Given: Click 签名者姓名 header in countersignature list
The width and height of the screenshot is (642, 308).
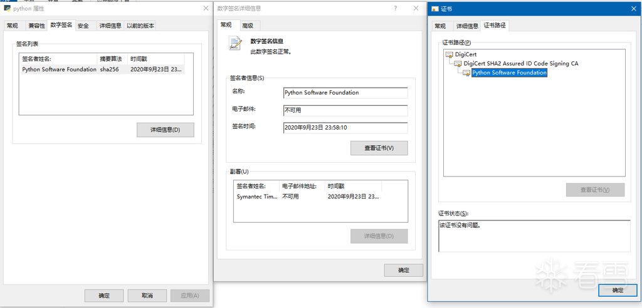Looking at the screenshot, I should coord(256,186).
